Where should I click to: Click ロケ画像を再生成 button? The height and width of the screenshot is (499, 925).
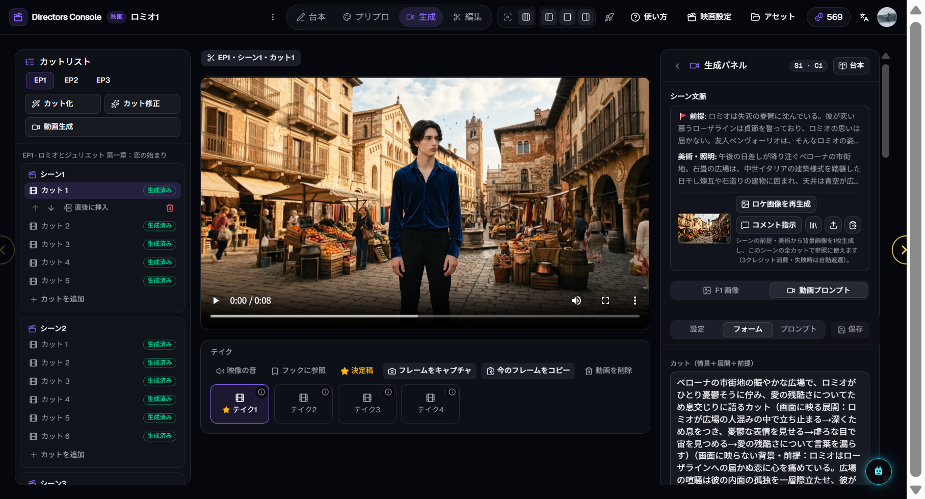pos(776,204)
